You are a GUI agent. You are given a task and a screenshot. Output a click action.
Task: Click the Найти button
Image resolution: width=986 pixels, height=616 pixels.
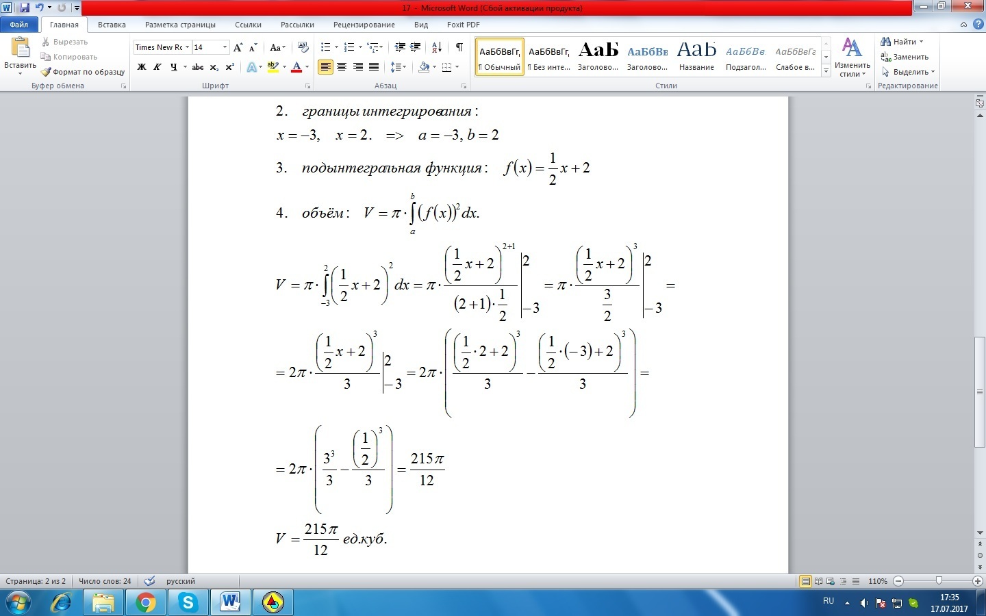click(902, 42)
